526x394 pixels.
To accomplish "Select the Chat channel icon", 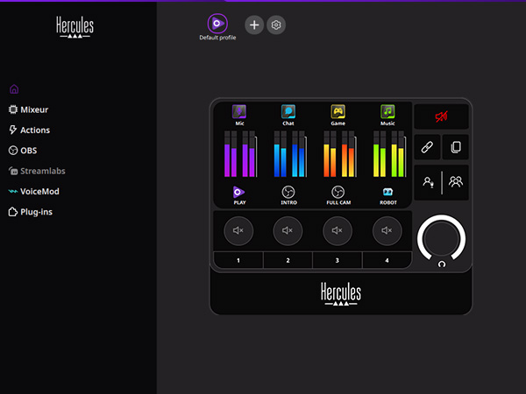I will click(x=288, y=112).
